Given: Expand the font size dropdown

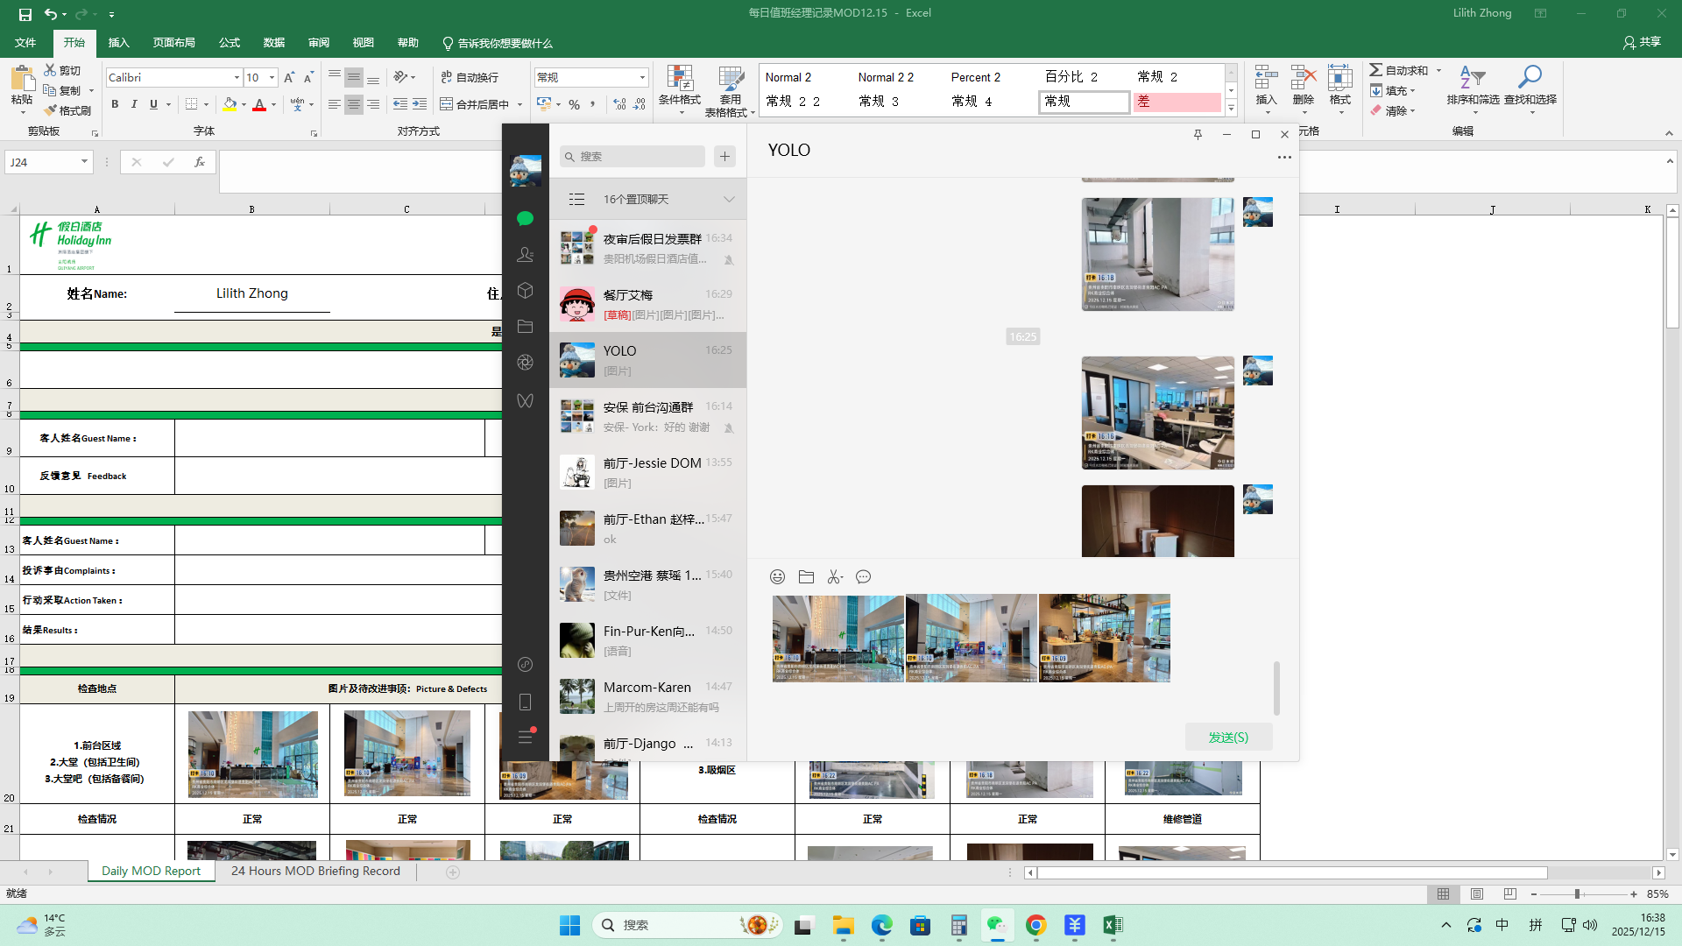Looking at the screenshot, I should 272,78.
